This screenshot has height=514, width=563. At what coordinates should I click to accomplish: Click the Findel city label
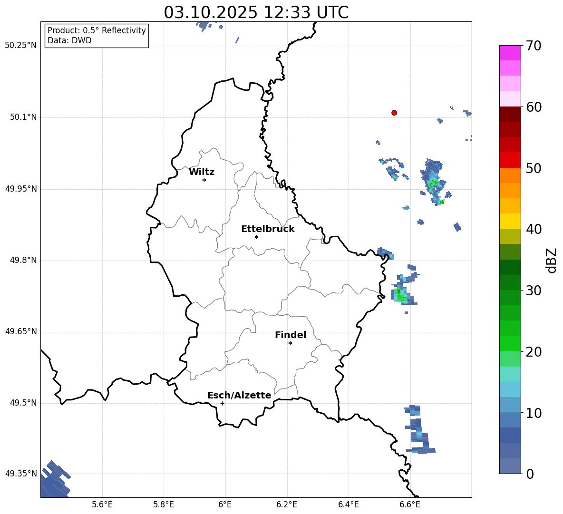(x=291, y=335)
